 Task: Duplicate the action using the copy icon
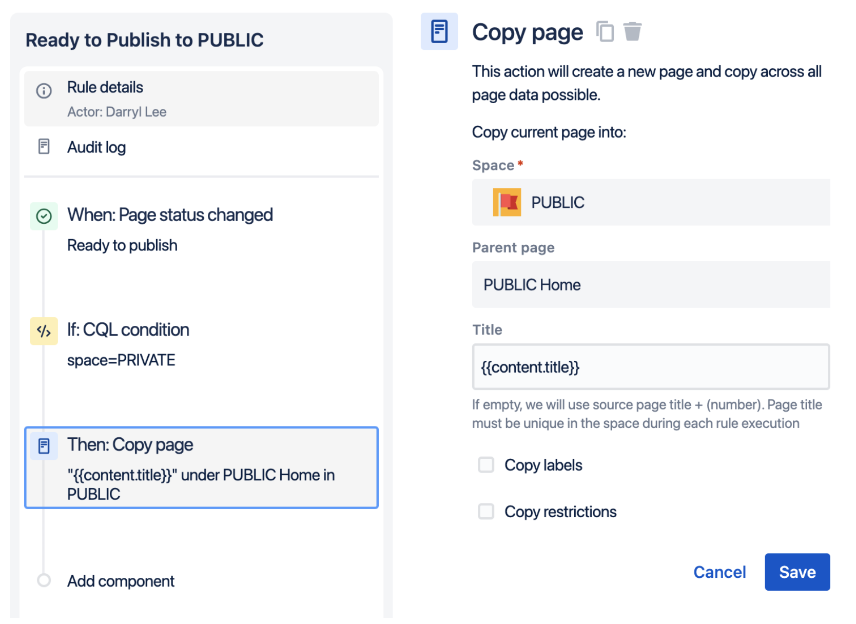606,31
